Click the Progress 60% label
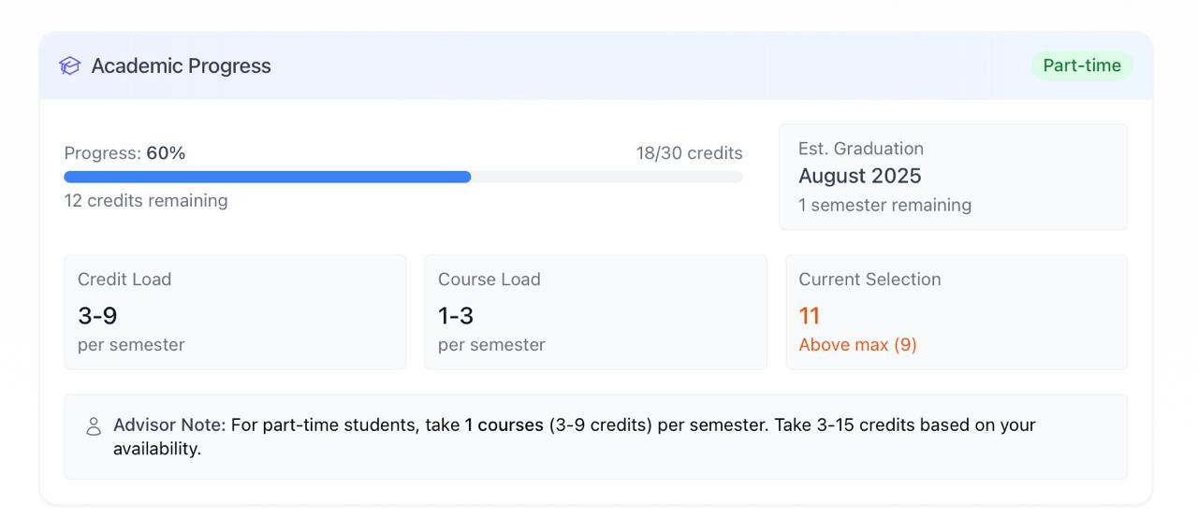 click(x=124, y=153)
